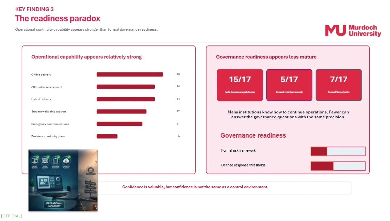Select the Student wellbeing support label
Image resolution: width=390 pixels, height=221 pixels.
click(x=48, y=111)
